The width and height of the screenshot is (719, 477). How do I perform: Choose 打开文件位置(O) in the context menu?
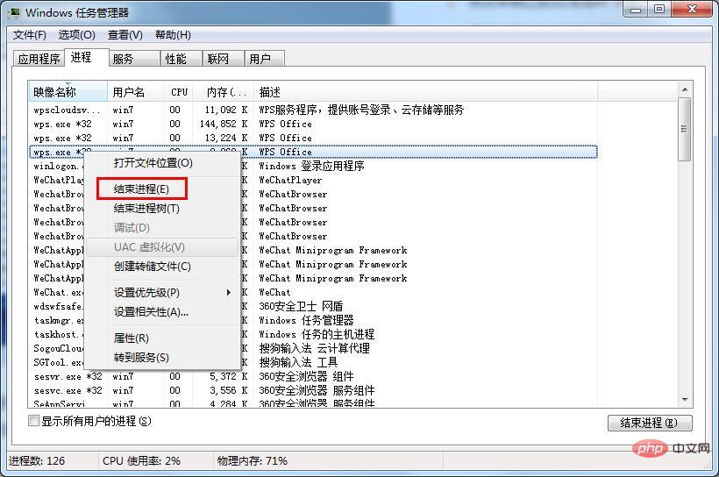[x=163, y=163]
